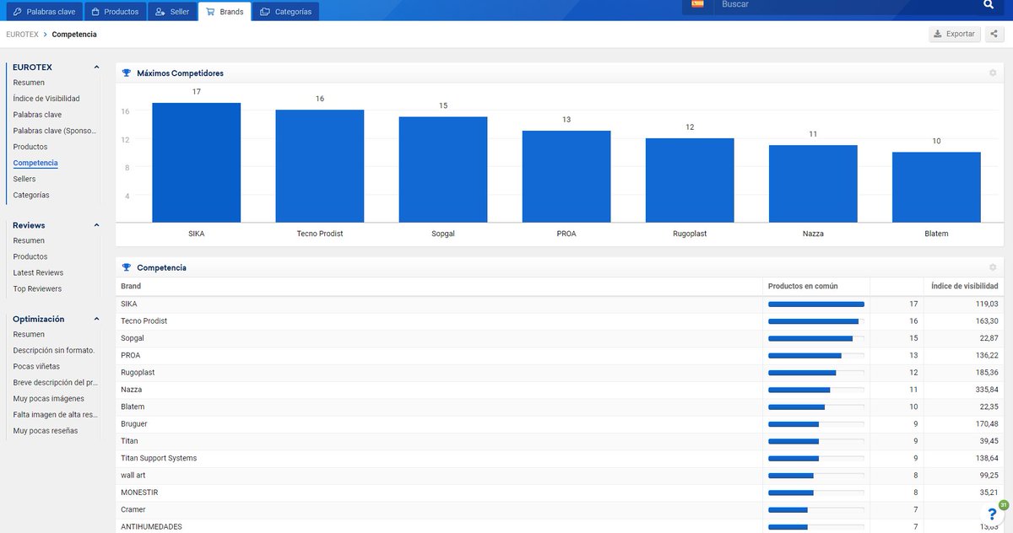Click trophy icon beside Máximos Competidores

pos(127,73)
